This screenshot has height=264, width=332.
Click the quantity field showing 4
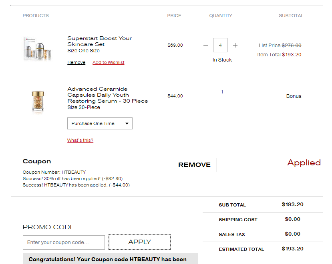tap(220, 45)
